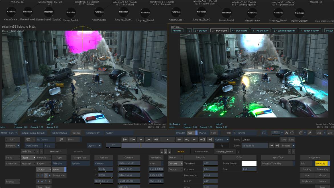
Task: Click the Threshold 0.39 value field
Action: click(210, 163)
